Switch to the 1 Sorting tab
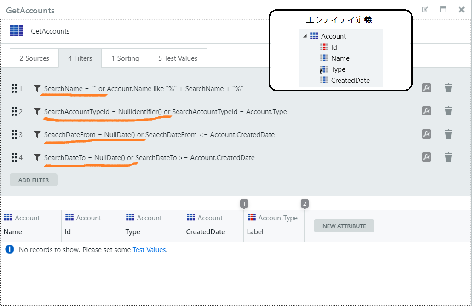 coord(125,58)
